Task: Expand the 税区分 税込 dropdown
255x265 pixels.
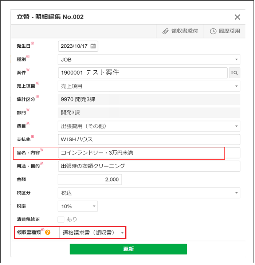Action: (149, 193)
